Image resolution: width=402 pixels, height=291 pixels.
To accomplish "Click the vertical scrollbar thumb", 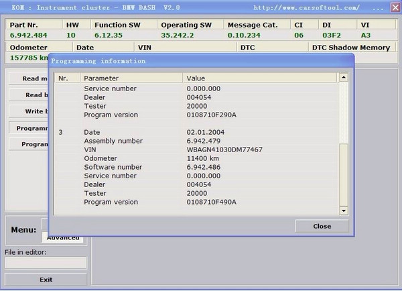I will 344,175.
